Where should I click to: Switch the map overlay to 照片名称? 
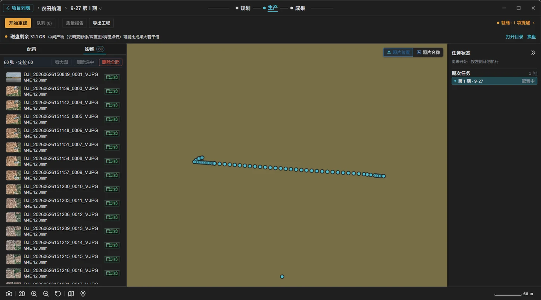(x=428, y=53)
